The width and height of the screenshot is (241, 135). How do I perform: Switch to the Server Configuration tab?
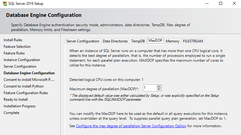coord(83,41)
